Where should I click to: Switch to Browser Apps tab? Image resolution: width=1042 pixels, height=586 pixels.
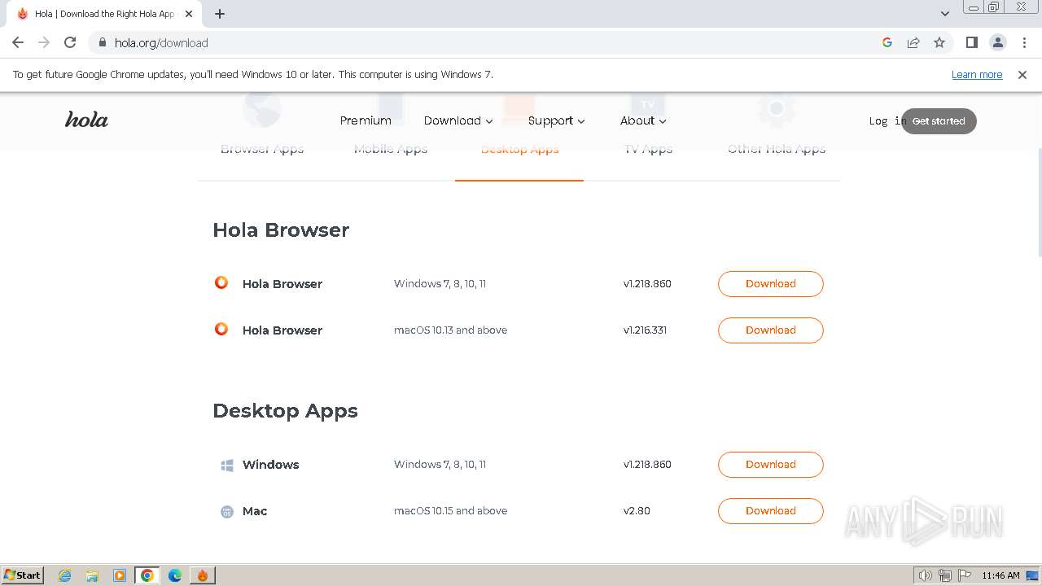[262, 149]
